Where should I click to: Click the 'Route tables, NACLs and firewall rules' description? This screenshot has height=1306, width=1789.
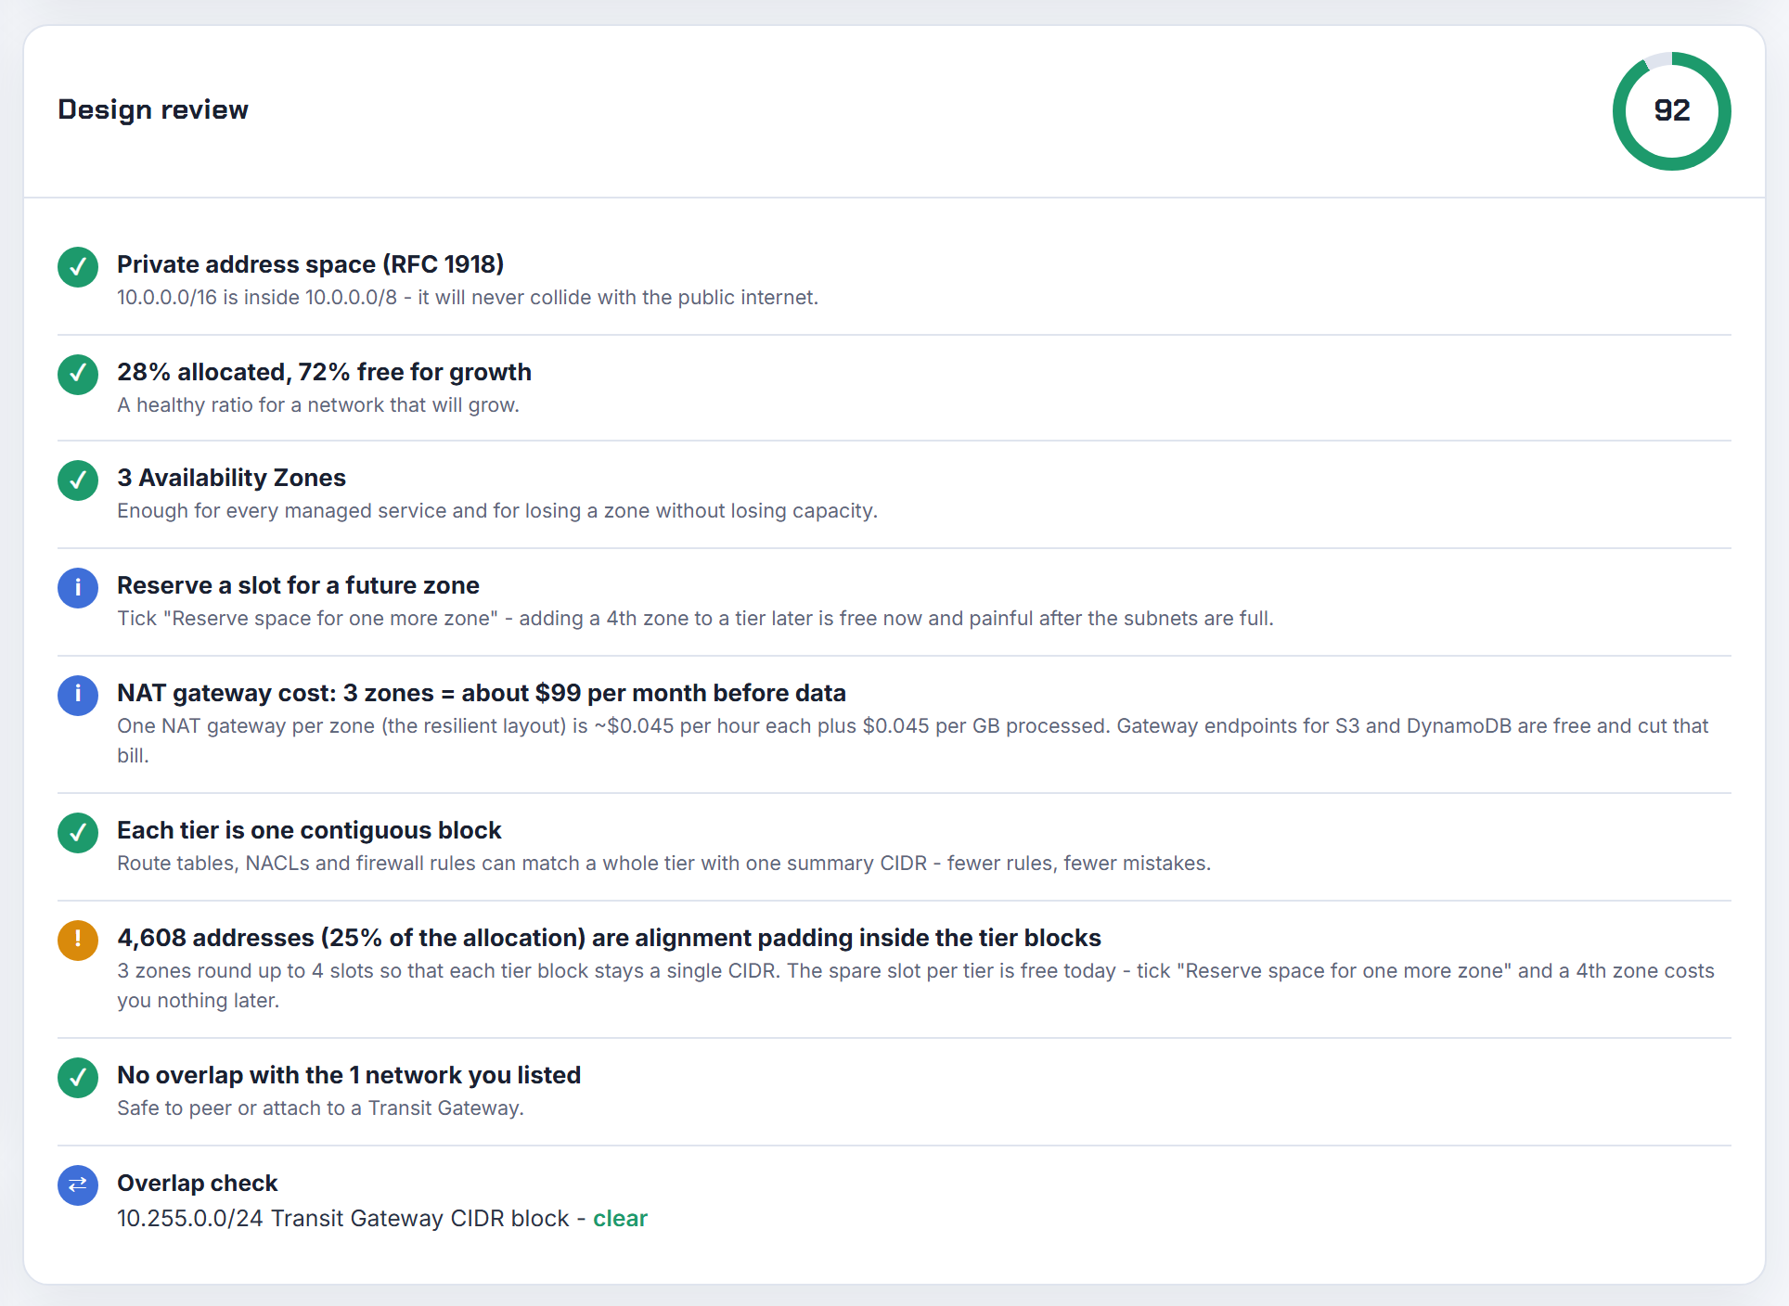coord(663,864)
